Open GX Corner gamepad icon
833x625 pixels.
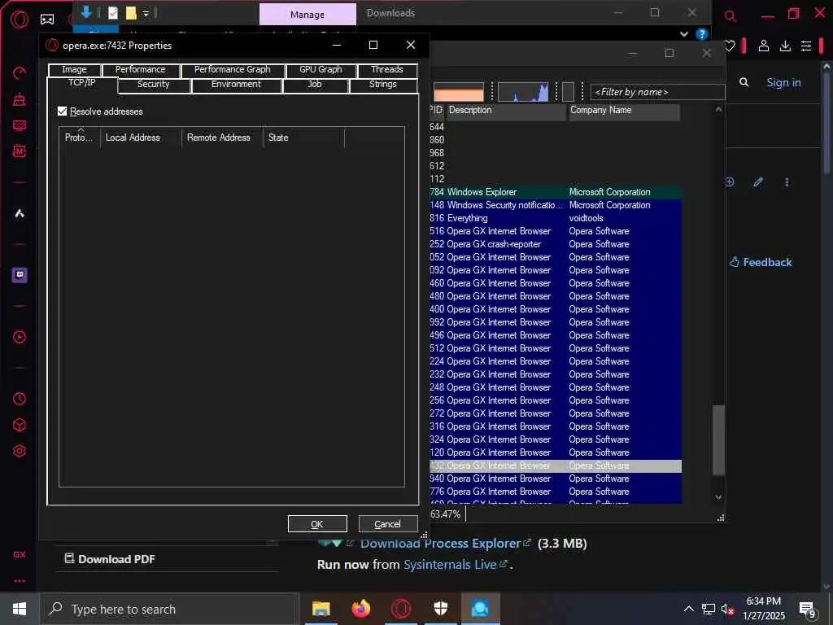point(47,20)
